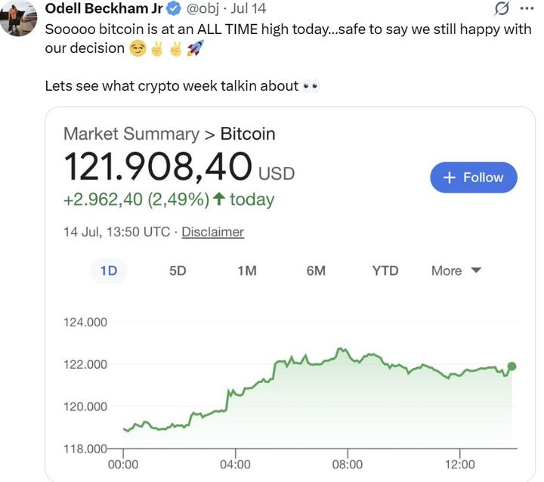
Task: Click the blue verified badge icon
Action: tap(173, 9)
